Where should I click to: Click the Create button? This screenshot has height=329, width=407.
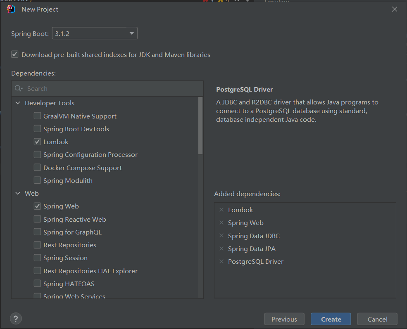tap(331, 319)
